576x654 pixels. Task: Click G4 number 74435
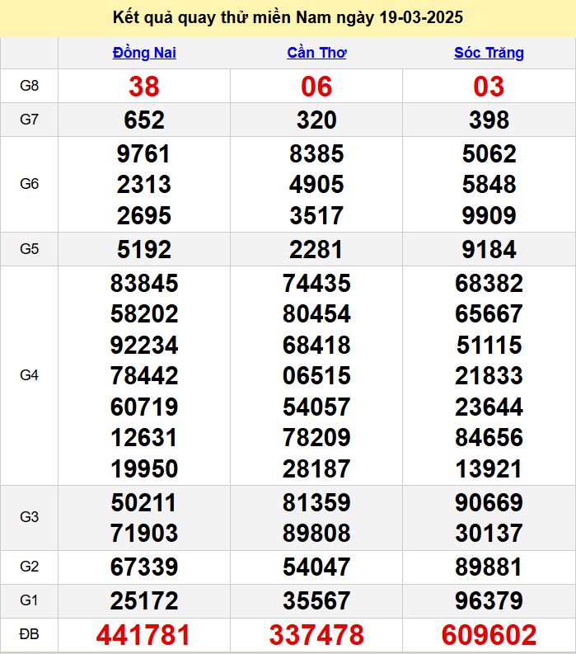[x=316, y=284]
